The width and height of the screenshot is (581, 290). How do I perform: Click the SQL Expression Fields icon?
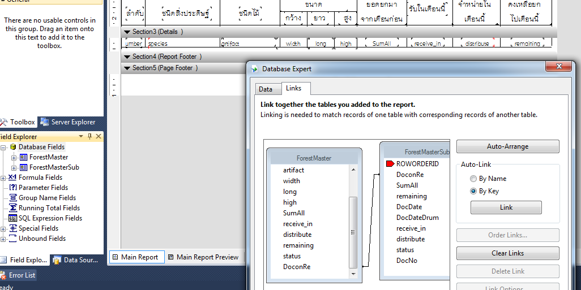click(x=13, y=218)
